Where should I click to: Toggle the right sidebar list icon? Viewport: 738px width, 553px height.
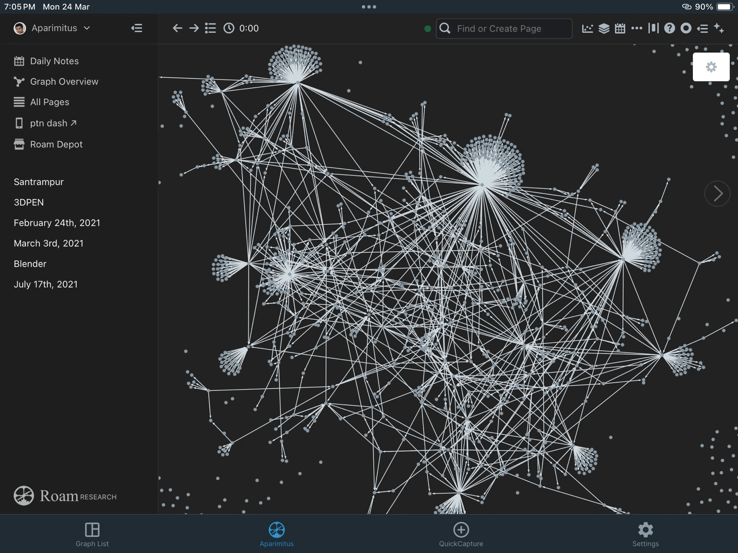point(702,28)
